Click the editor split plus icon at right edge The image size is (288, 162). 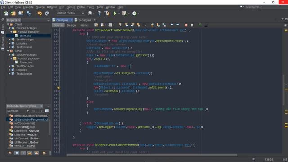tap(285, 25)
